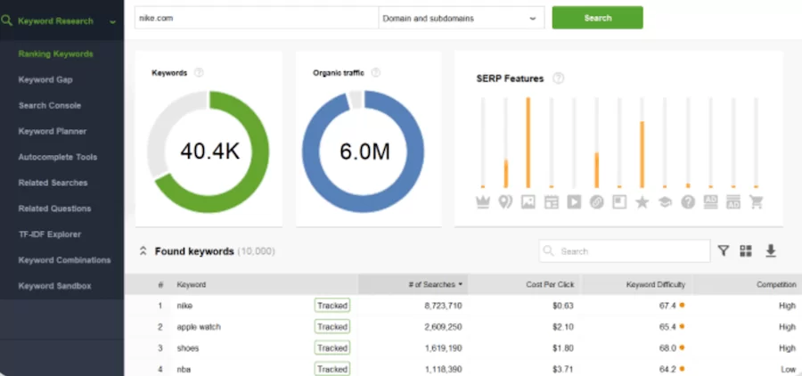The height and width of the screenshot is (376, 802).
Task: Click the top AD SERP icon
Action: tap(710, 202)
